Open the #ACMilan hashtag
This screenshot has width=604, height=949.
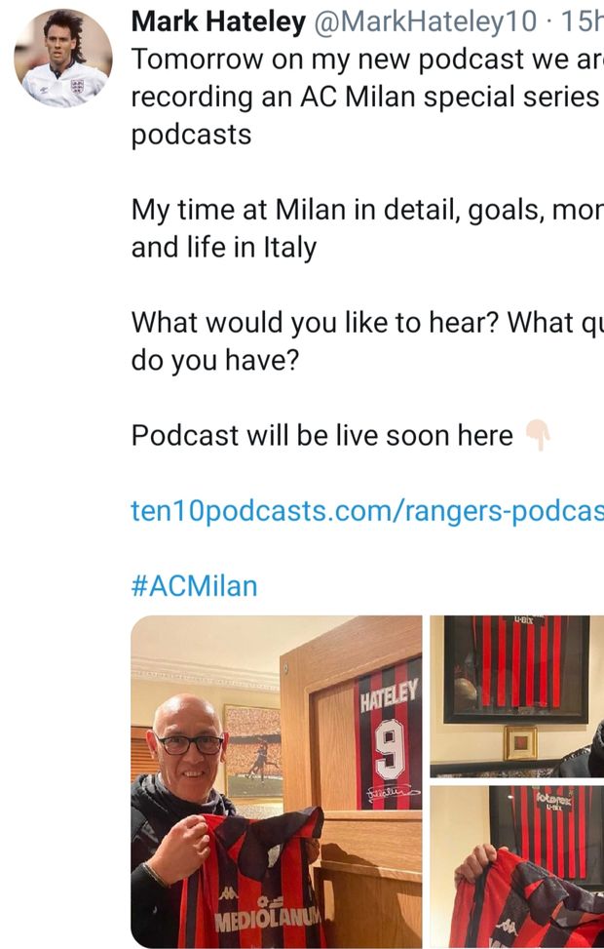(194, 586)
